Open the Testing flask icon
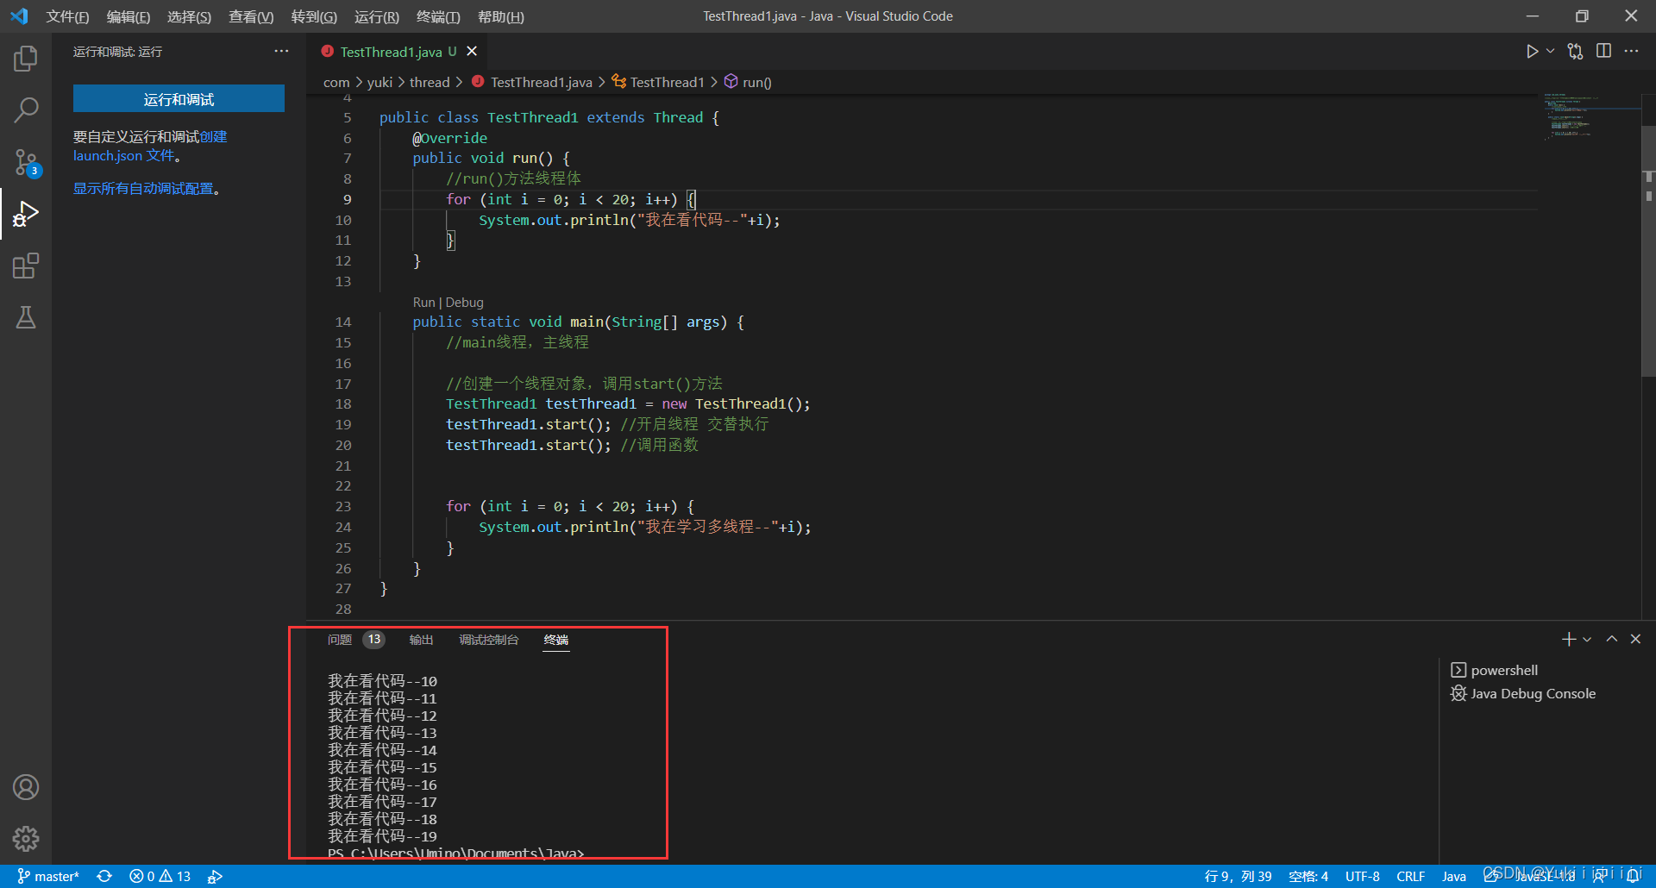The width and height of the screenshot is (1656, 888). 26,317
